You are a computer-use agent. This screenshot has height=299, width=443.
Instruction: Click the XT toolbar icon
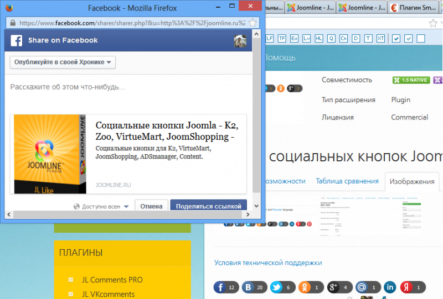pyautogui.click(x=380, y=39)
